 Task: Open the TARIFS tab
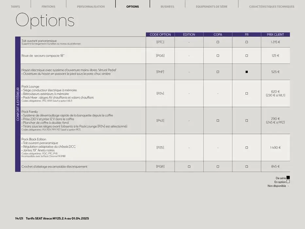(15, 7)
